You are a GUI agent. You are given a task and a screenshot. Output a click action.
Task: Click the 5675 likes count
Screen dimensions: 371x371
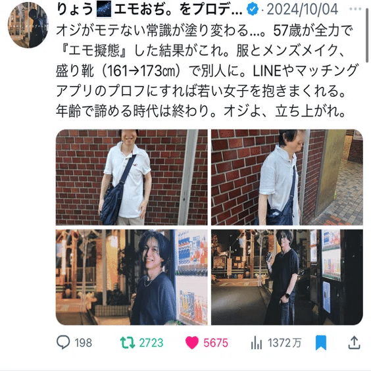(x=216, y=343)
